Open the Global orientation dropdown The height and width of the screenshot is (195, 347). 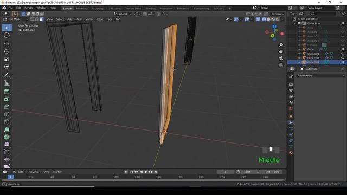tap(123, 14)
